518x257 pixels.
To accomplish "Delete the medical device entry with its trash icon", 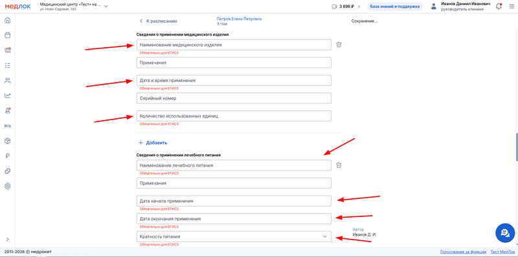I will pyautogui.click(x=339, y=45).
